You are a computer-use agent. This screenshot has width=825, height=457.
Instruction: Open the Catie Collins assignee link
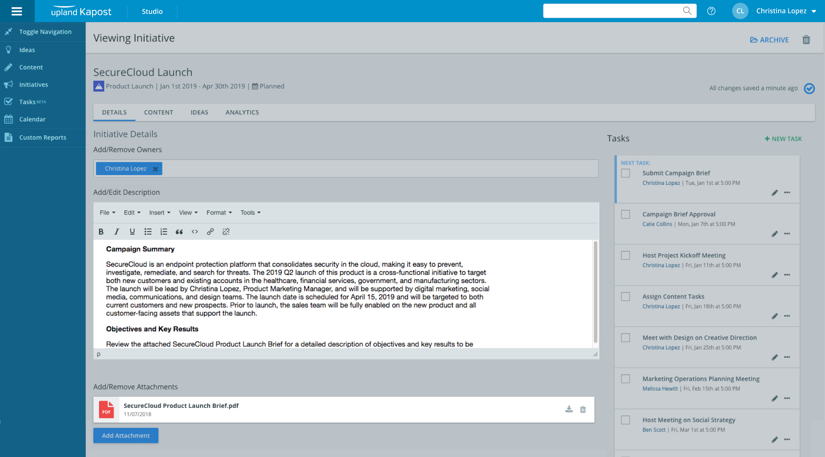click(x=657, y=224)
